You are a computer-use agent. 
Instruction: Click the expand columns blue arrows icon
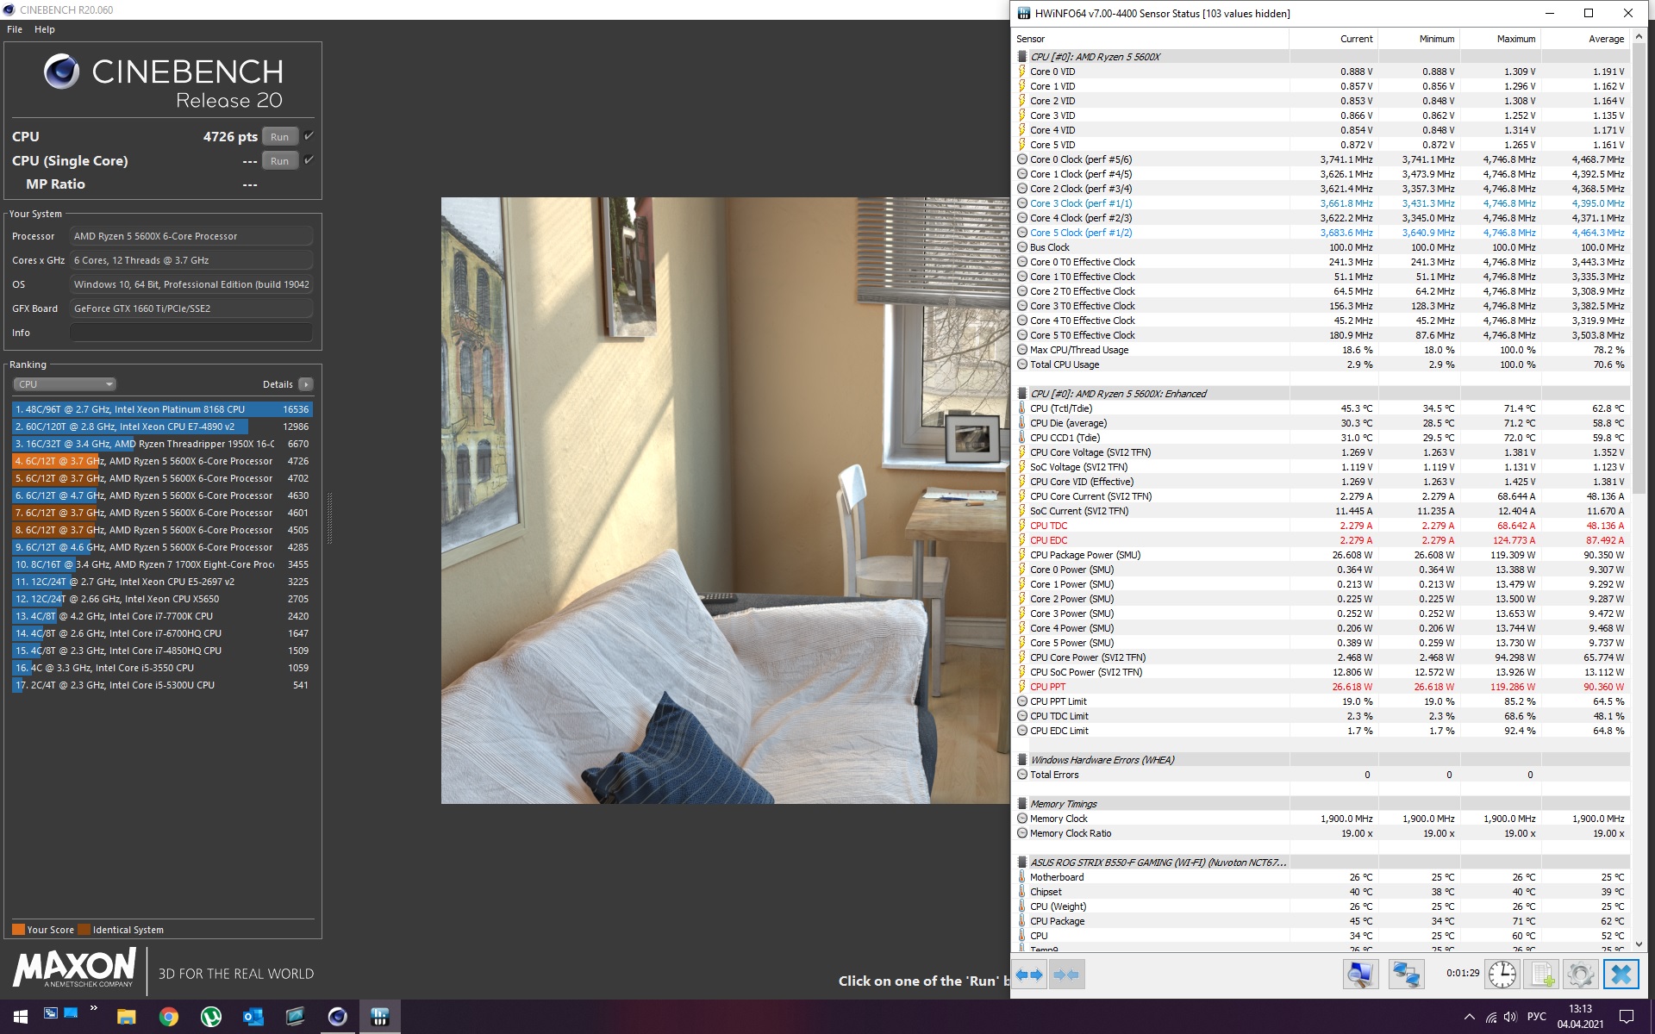(1029, 975)
